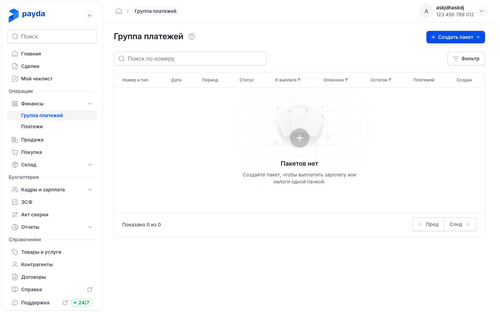Open the home breadcrumb icon
The image size is (500, 312).
pos(119,11)
